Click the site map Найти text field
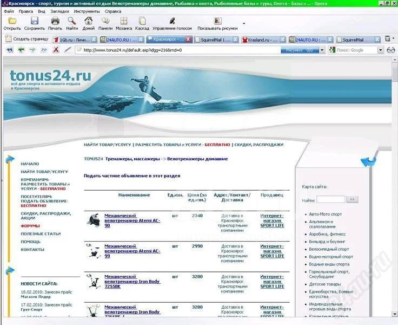The width and height of the screenshot is (398, 325). (331, 199)
